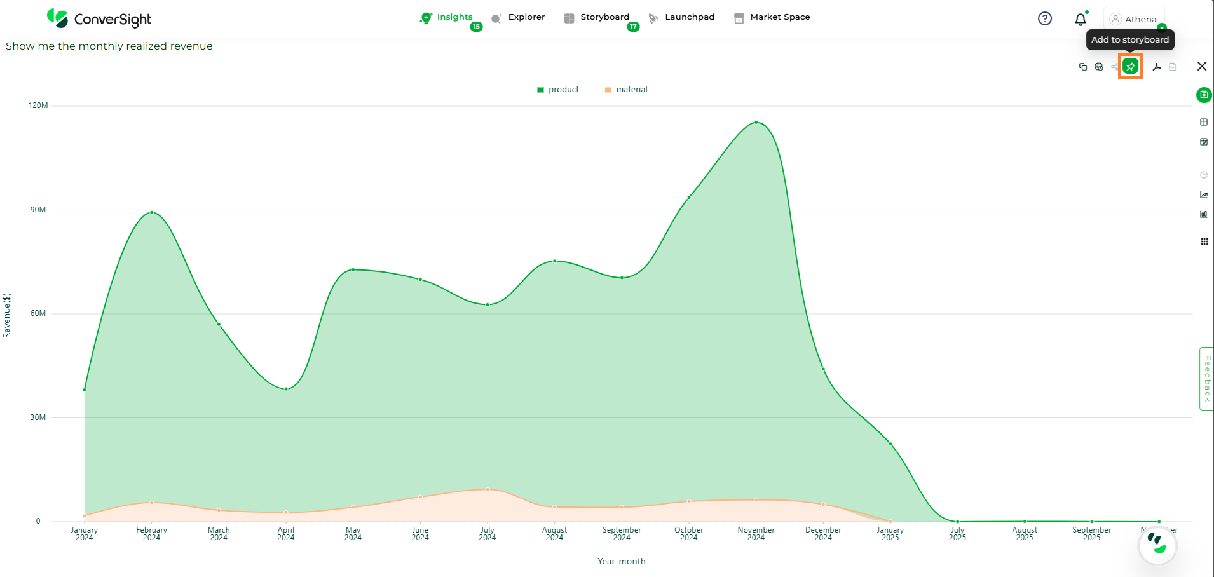Click the green save icon in sidebar
Viewport: 1214px width, 577px height.
pos(1204,95)
